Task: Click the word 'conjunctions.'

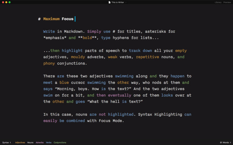Action: [x=72, y=64]
